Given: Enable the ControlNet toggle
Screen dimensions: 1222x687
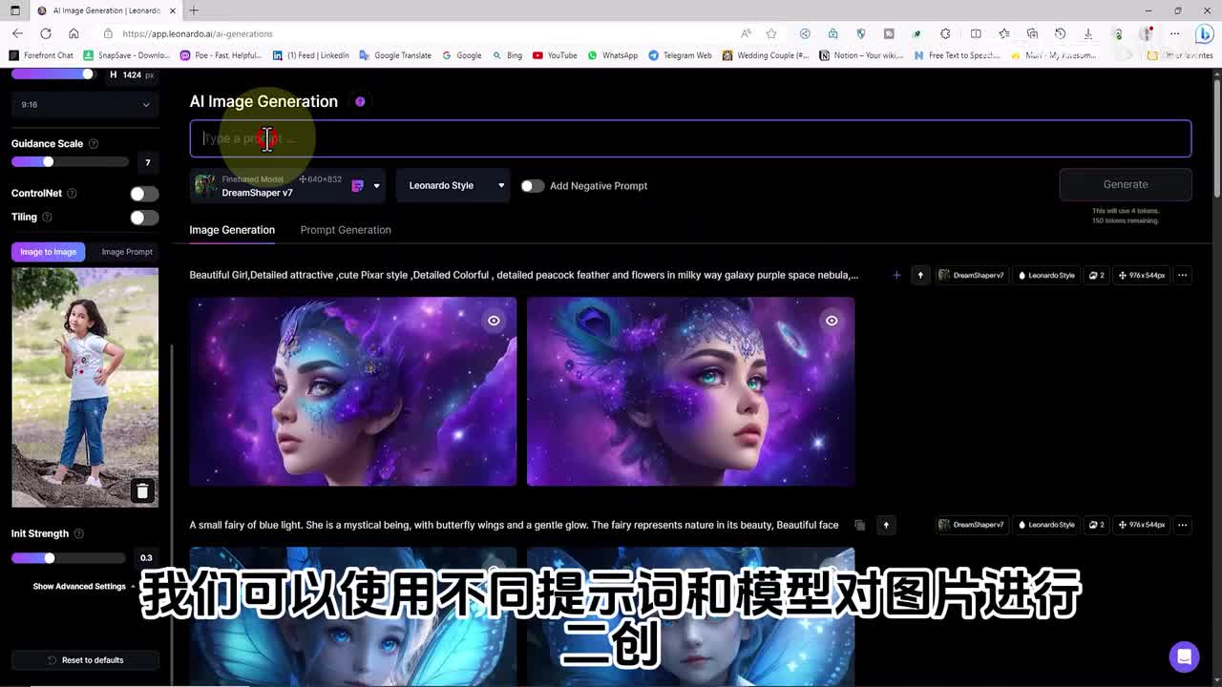Looking at the screenshot, I should (144, 194).
